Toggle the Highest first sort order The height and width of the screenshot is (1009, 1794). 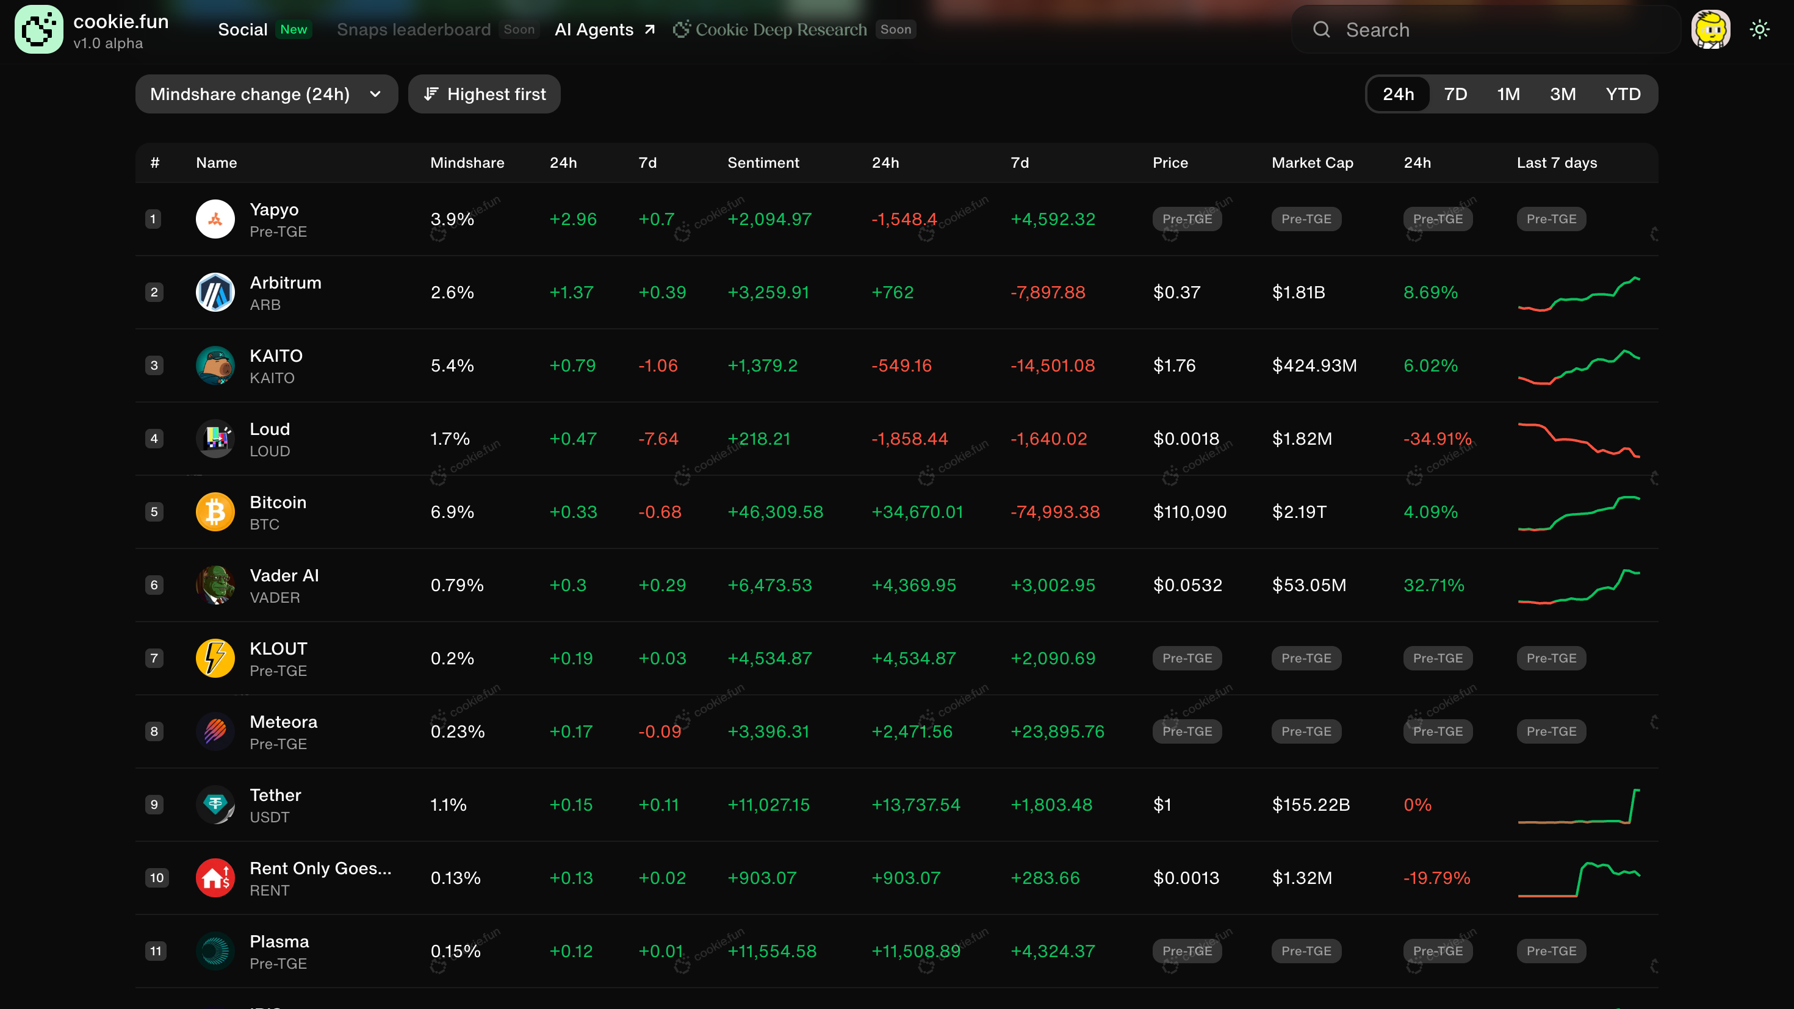[x=484, y=94]
